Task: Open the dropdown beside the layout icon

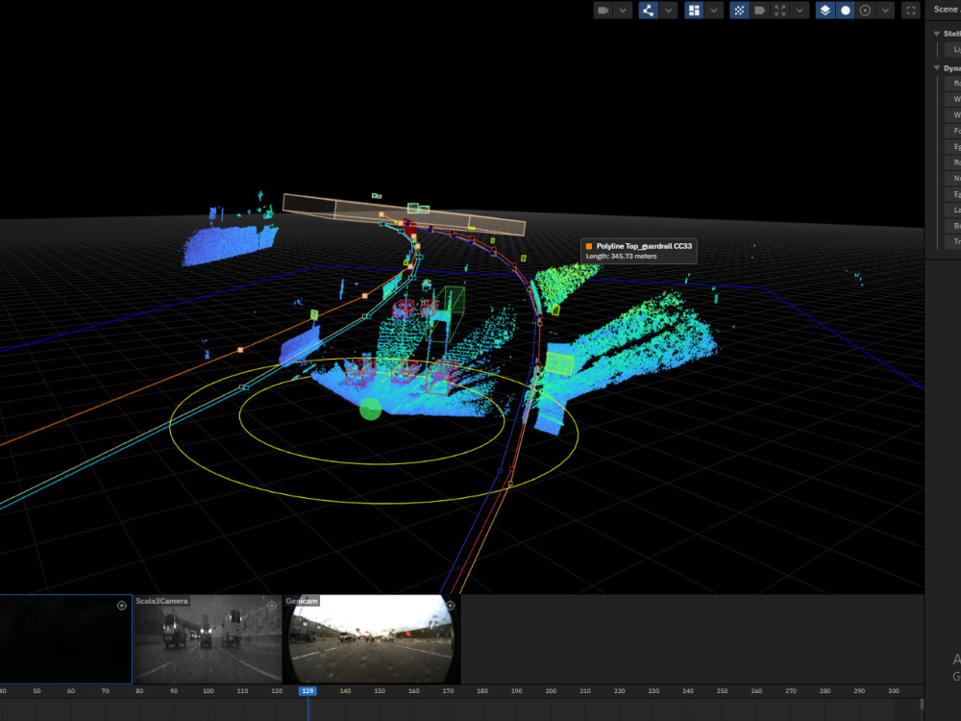Action: tap(713, 11)
